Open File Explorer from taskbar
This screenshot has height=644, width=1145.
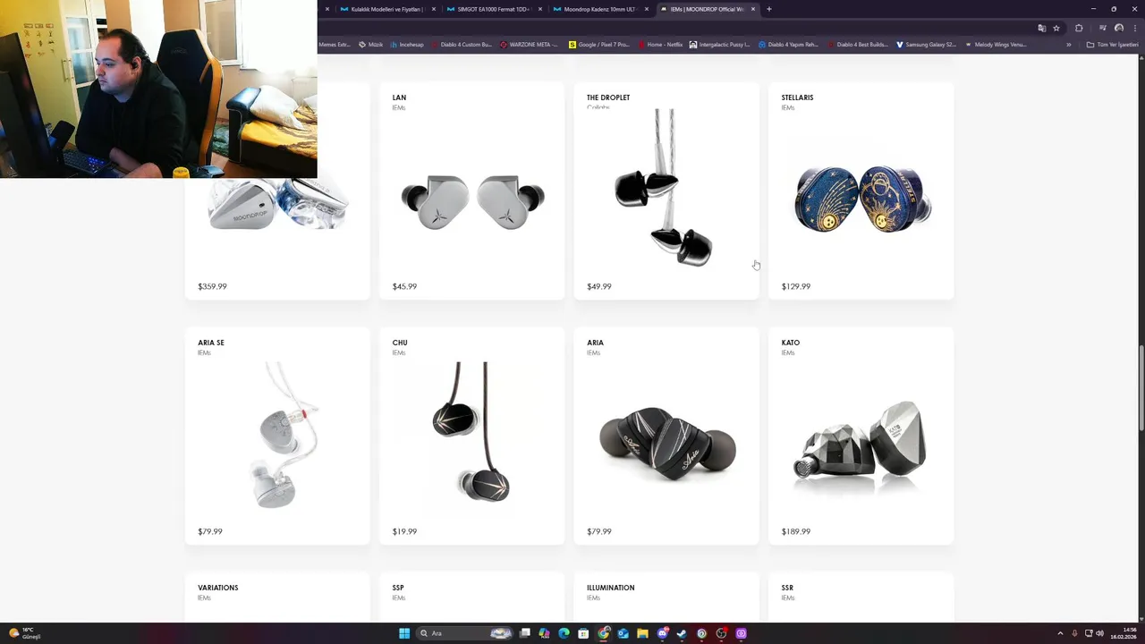(x=642, y=633)
